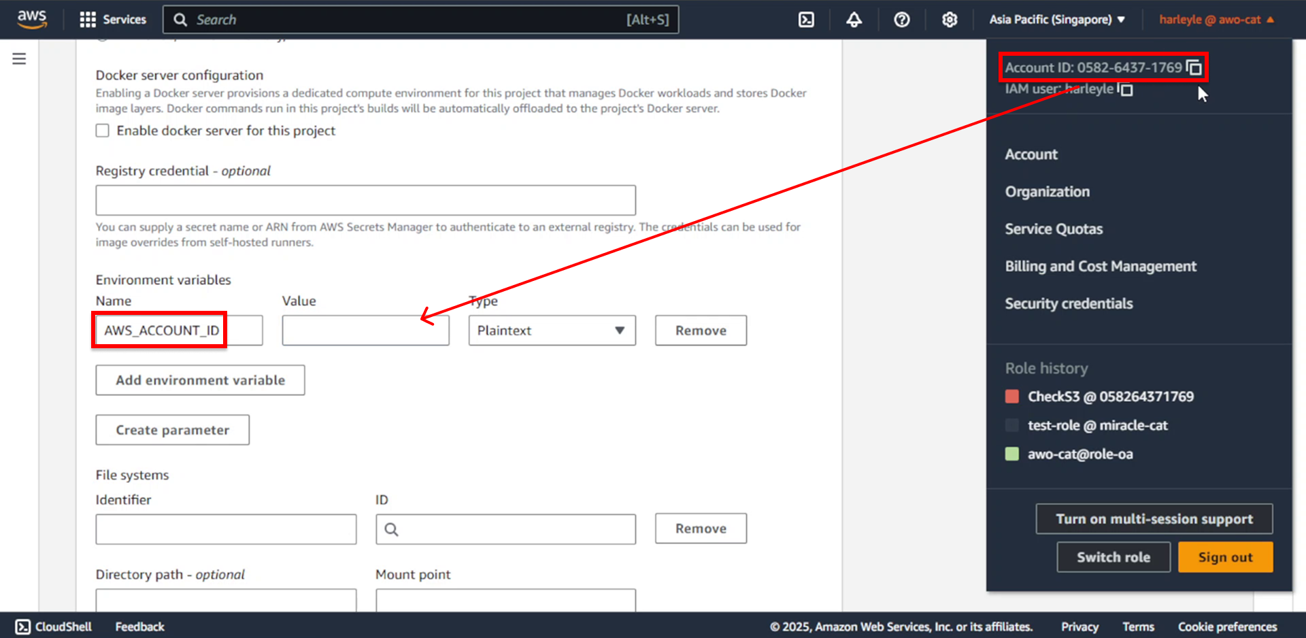Click the Registry credential input field
Image resolution: width=1306 pixels, height=638 pixels.
[365, 201]
